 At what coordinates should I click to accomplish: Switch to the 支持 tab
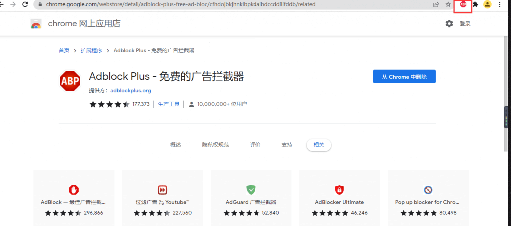[x=287, y=145]
